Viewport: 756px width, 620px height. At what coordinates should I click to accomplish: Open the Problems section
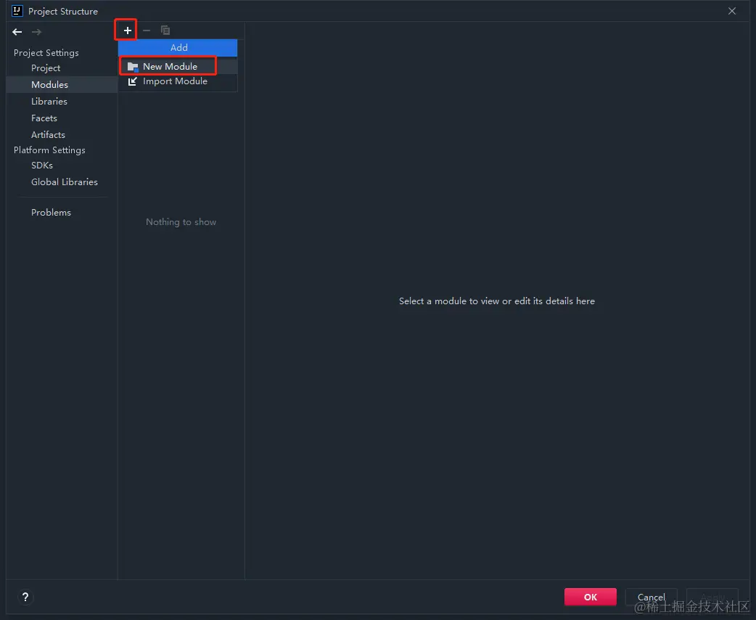tap(51, 212)
